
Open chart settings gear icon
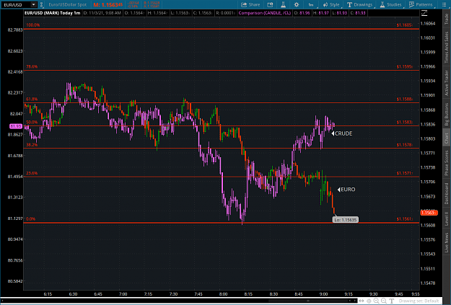[x=297, y=4]
